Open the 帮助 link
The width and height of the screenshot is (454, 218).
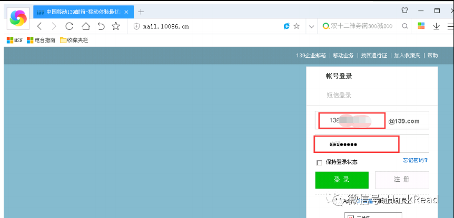[432, 56]
